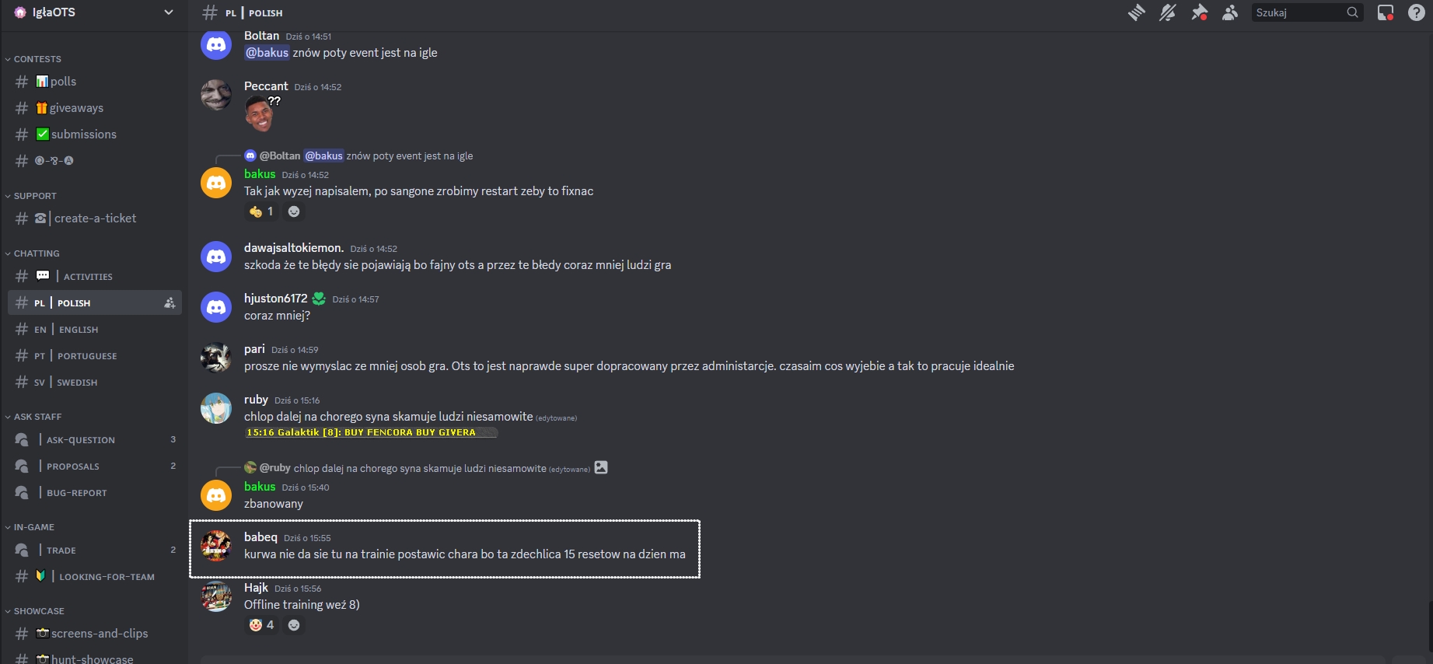The image size is (1433, 664).
Task: Collapse the CONTESTS category
Action: coord(37,59)
